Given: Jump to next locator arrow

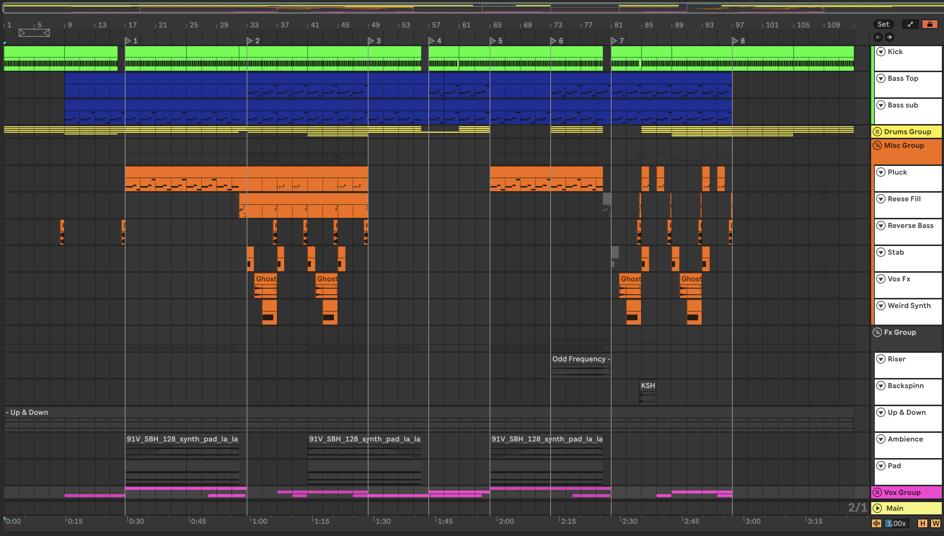Looking at the screenshot, I should point(889,37).
